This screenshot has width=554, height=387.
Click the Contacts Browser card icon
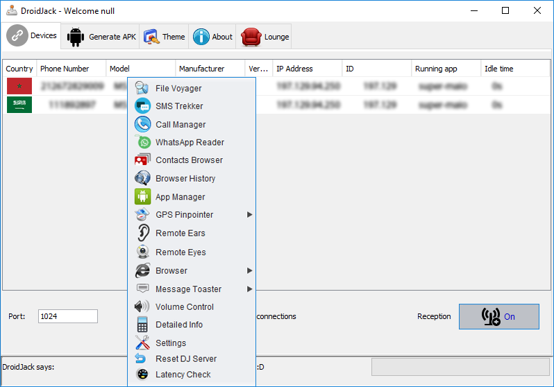click(x=142, y=160)
